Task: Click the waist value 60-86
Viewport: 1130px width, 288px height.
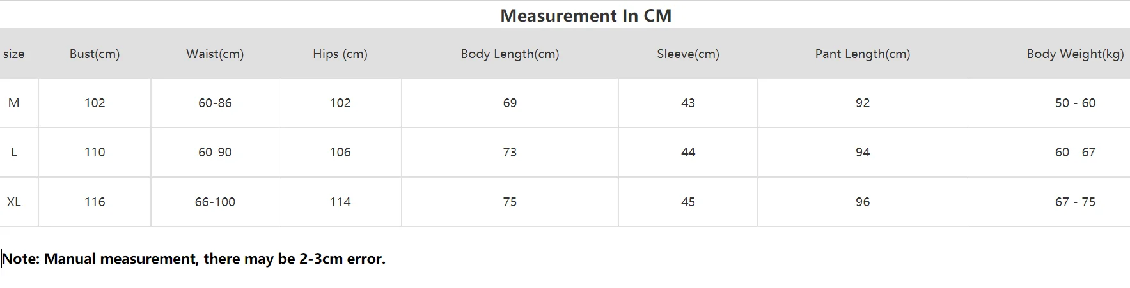Action: point(215,103)
